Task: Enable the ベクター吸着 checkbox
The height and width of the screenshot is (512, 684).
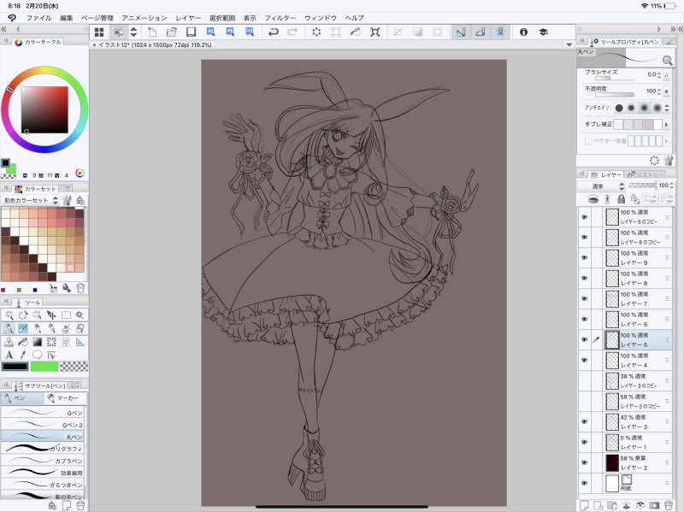Action: pos(588,140)
